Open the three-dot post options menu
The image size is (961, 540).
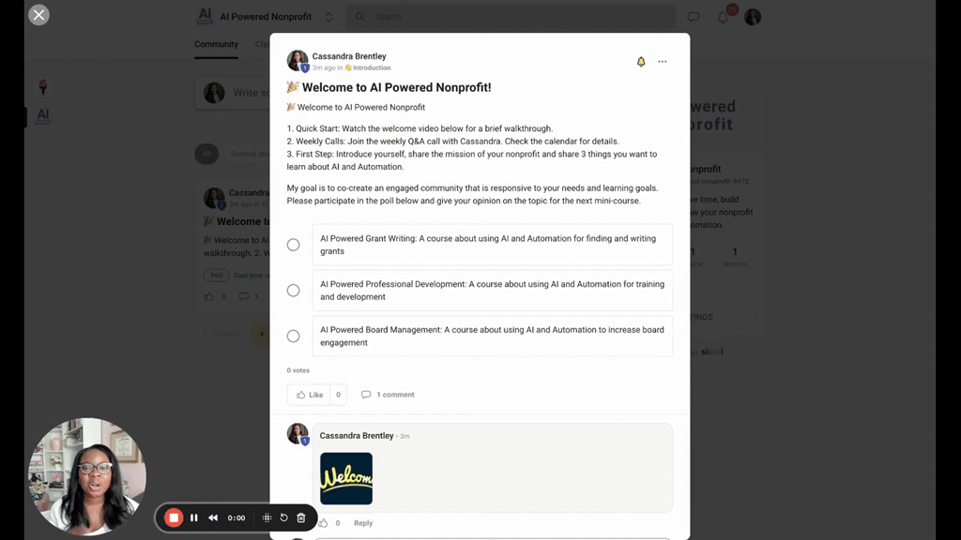[662, 62]
